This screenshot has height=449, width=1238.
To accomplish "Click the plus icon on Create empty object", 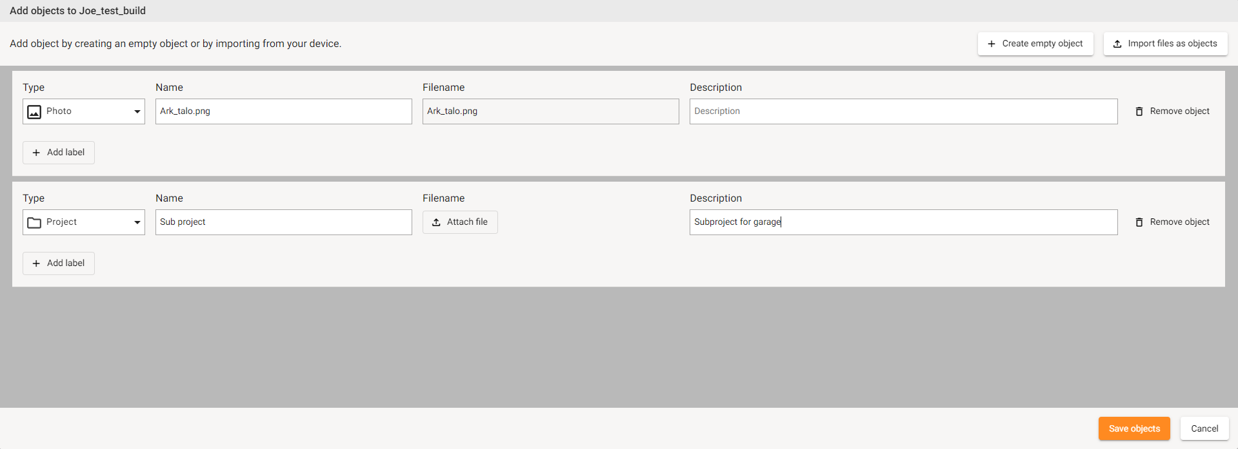I will (x=992, y=44).
